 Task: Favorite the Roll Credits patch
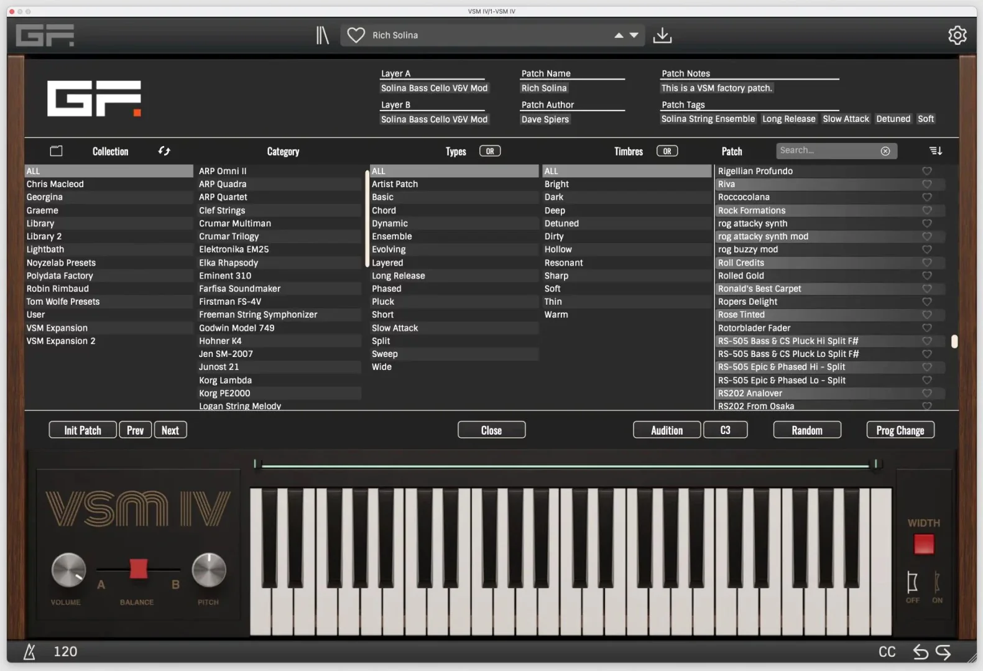[x=926, y=262]
